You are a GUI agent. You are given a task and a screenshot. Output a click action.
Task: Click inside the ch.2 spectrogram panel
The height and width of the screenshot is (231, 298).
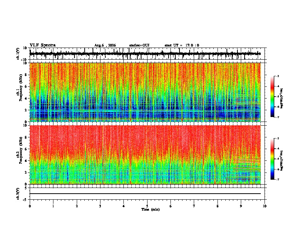[x=145, y=155]
